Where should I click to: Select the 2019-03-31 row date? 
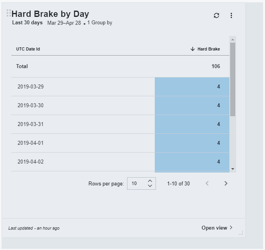[31, 124]
